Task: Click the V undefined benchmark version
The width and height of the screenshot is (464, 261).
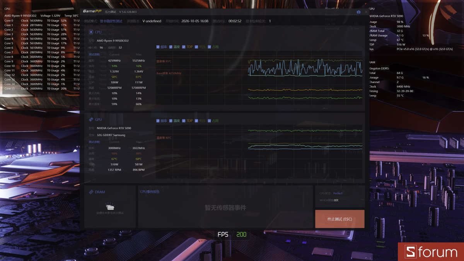Action: click(x=152, y=21)
